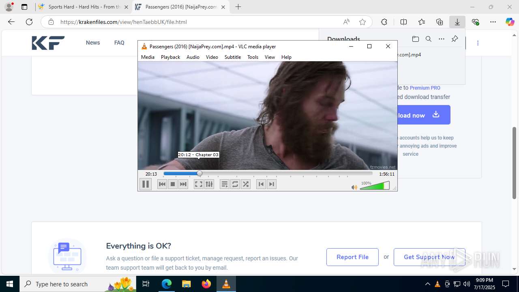Open Edge favorites list
Screen dimensions: 519x292
pyautogui.click(x=422, y=22)
